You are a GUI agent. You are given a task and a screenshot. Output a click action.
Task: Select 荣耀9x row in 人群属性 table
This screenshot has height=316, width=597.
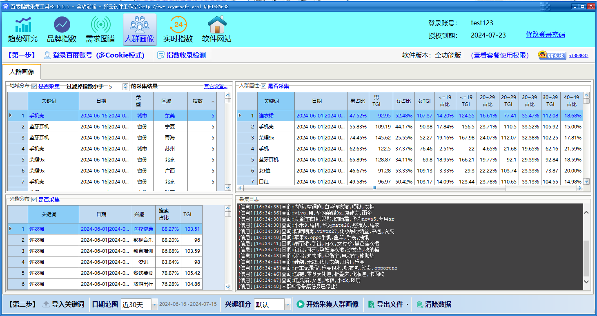410,138
